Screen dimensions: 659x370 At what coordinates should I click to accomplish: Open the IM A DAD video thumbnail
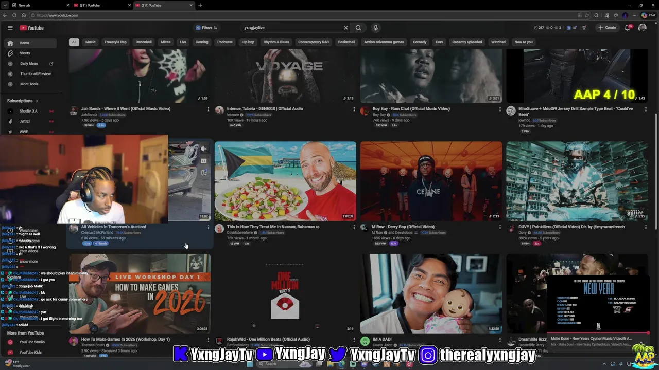pos(431,293)
